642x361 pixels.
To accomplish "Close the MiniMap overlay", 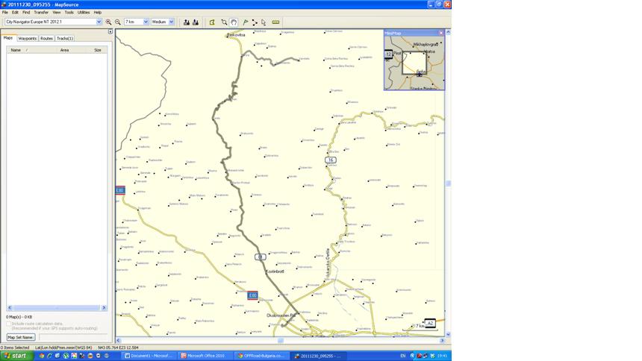I will click(x=441, y=33).
